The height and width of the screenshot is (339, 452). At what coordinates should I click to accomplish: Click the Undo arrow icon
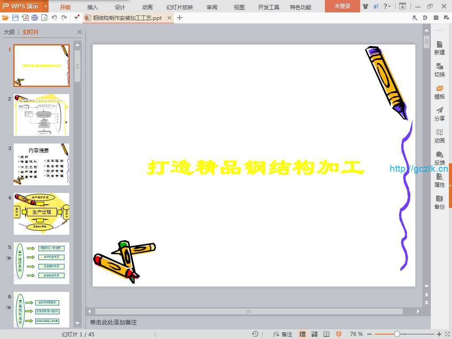click(x=54, y=18)
